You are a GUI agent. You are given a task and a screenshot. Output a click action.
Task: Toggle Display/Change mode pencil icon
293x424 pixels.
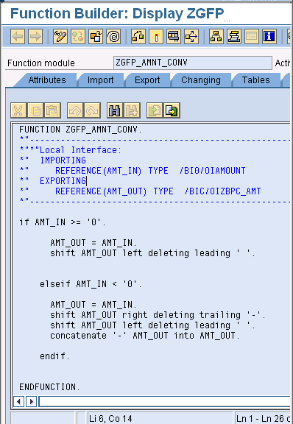pyautogui.click(x=60, y=37)
